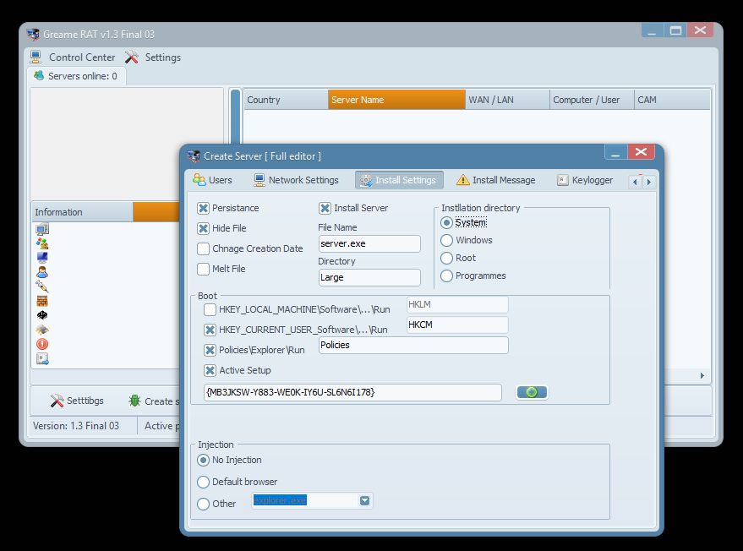
Task: Click the user avatar icon in Information panel
Action: point(42,272)
